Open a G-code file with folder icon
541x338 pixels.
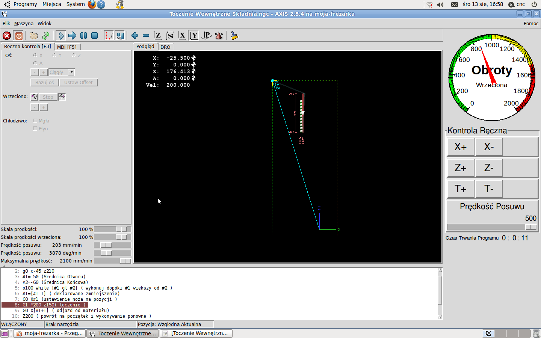click(34, 36)
